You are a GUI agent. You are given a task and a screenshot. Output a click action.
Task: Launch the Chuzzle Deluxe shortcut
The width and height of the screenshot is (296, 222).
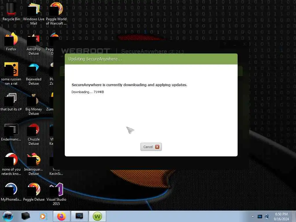[x=34, y=134]
